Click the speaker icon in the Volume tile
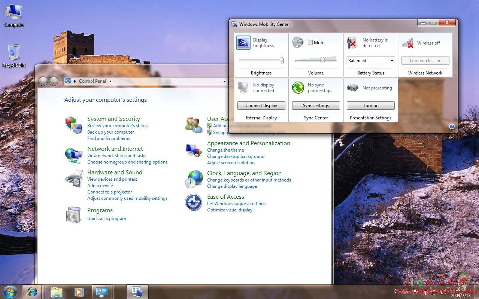 point(298,42)
